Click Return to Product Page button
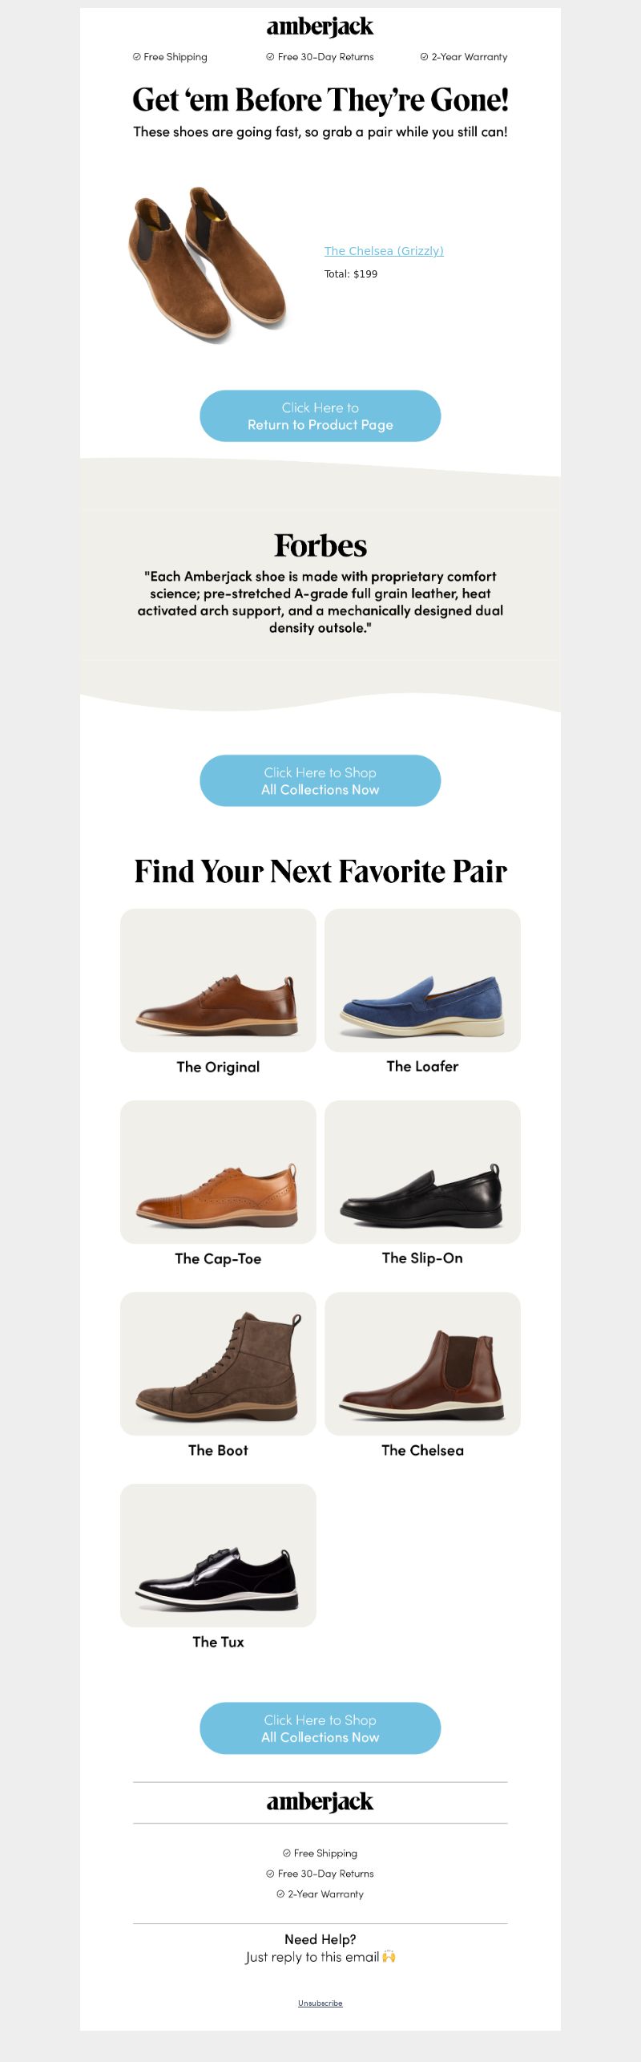641x2062 pixels. pyautogui.click(x=320, y=416)
